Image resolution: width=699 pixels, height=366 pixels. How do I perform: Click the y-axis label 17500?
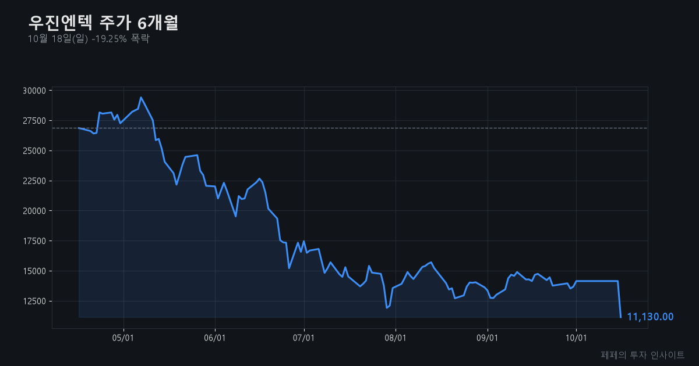tap(34, 241)
